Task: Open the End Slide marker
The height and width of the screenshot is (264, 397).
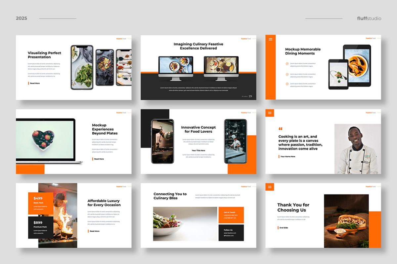Action: click(x=284, y=227)
